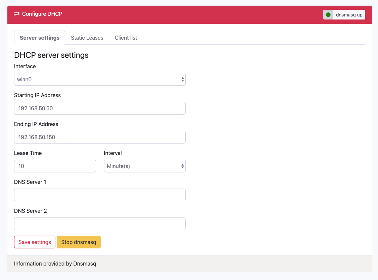Click the 'Interval' caption above the dropdown
Screen dimensions: 378x280
point(113,153)
